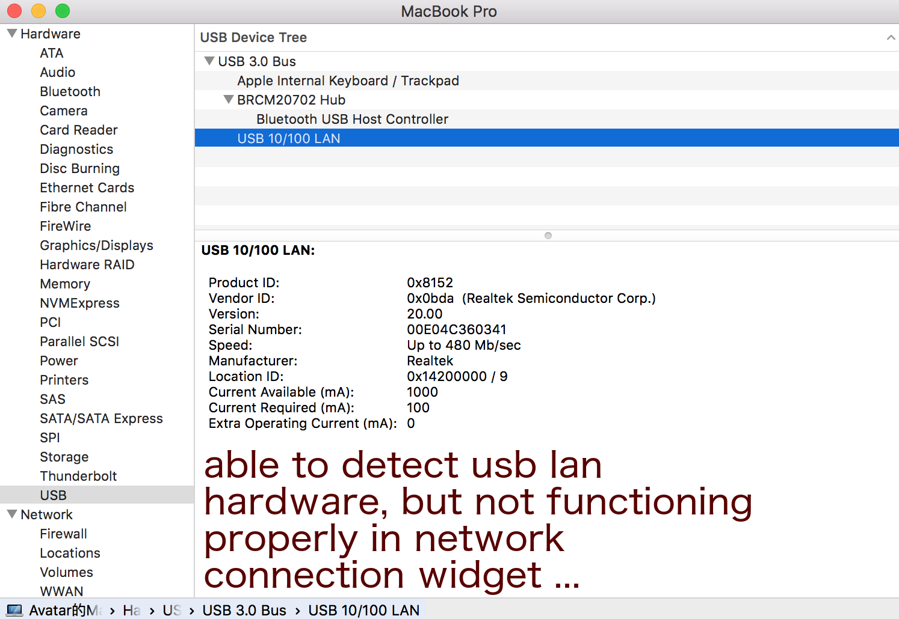Select Graphics/Displays in the sidebar
899x619 pixels.
[x=97, y=245]
